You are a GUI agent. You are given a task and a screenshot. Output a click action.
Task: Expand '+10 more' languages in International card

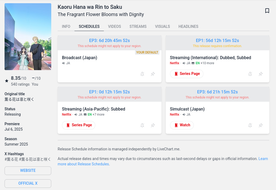[207, 63]
